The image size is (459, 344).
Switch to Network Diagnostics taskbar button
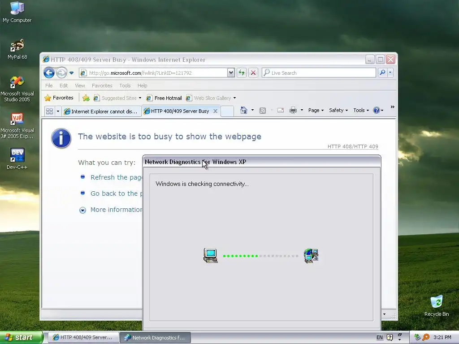156,338
